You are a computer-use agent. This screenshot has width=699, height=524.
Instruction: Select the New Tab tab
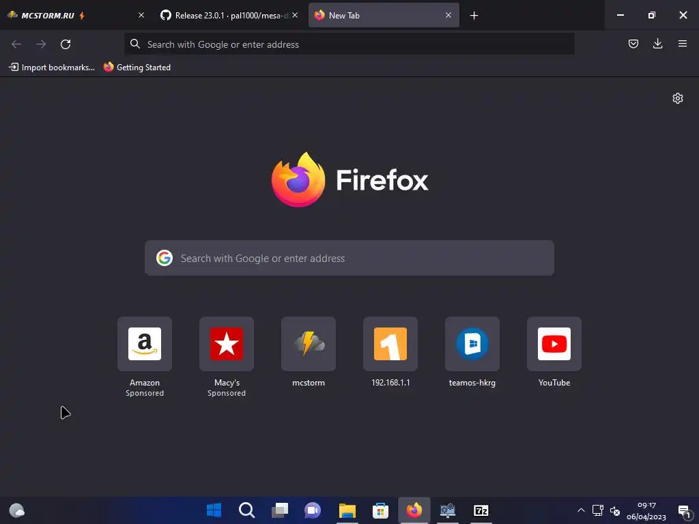pyautogui.click(x=384, y=15)
